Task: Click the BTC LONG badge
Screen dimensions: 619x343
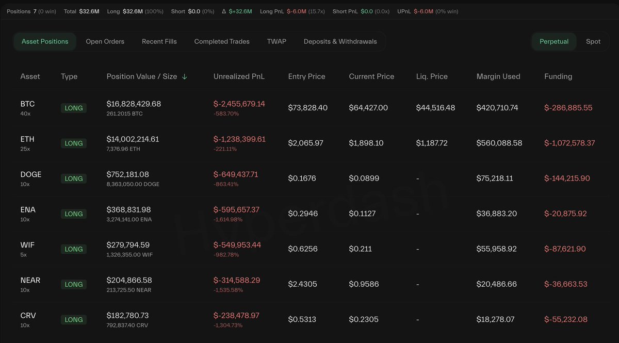Action: (73, 108)
